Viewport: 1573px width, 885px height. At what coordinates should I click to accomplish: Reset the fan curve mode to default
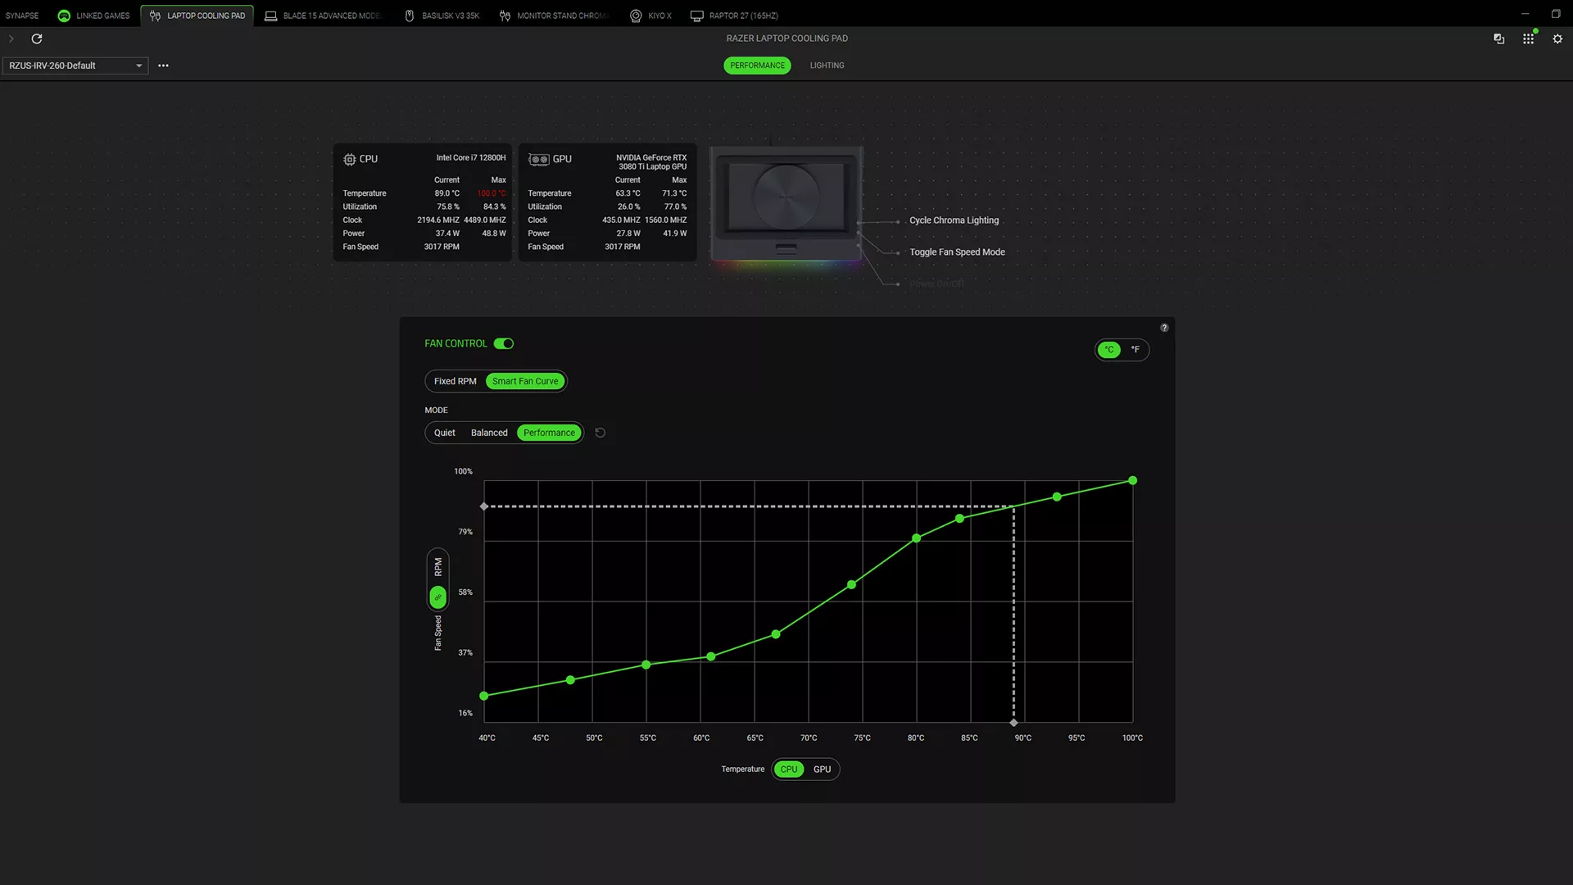pyautogui.click(x=601, y=433)
